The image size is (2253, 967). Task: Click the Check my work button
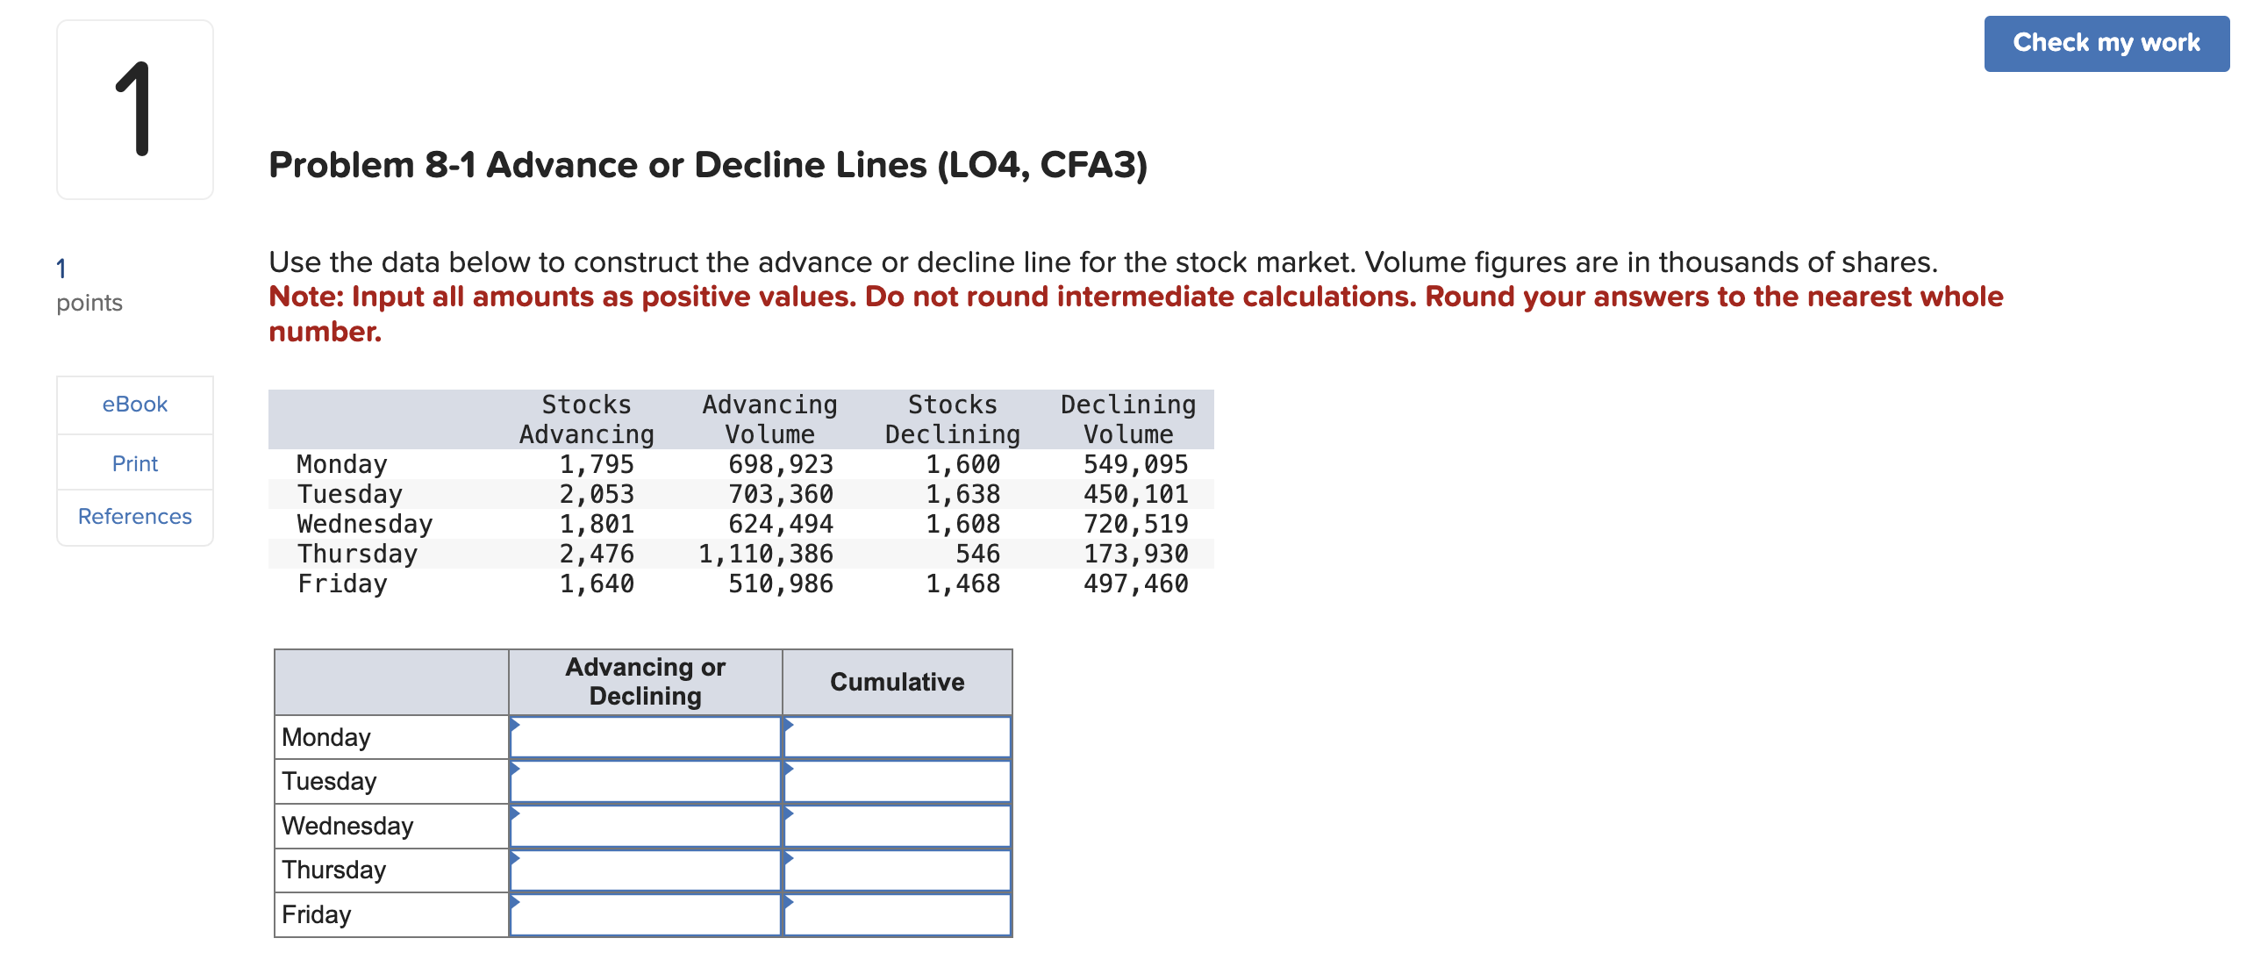point(2106,42)
